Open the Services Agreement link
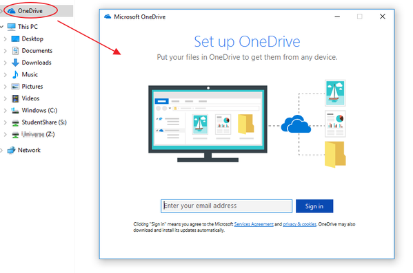This screenshot has width=413, height=273. pos(254,224)
